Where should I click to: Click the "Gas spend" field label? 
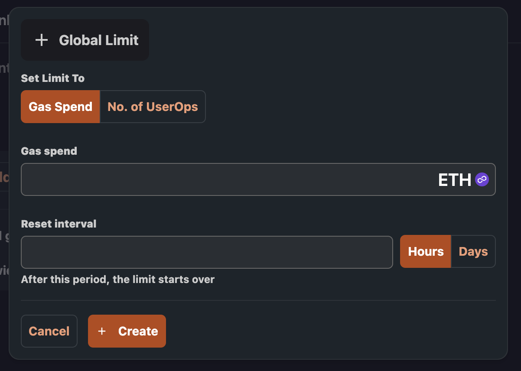coord(49,151)
